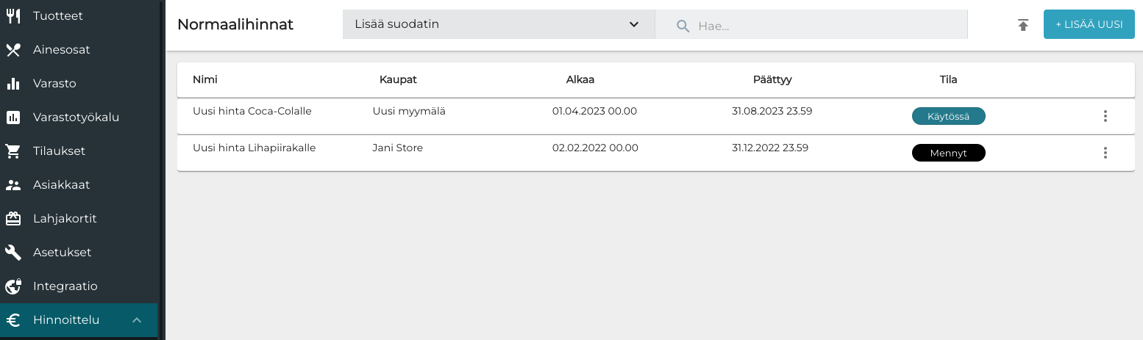
Task: Sort by the Alkaa column header
Action: (x=580, y=79)
